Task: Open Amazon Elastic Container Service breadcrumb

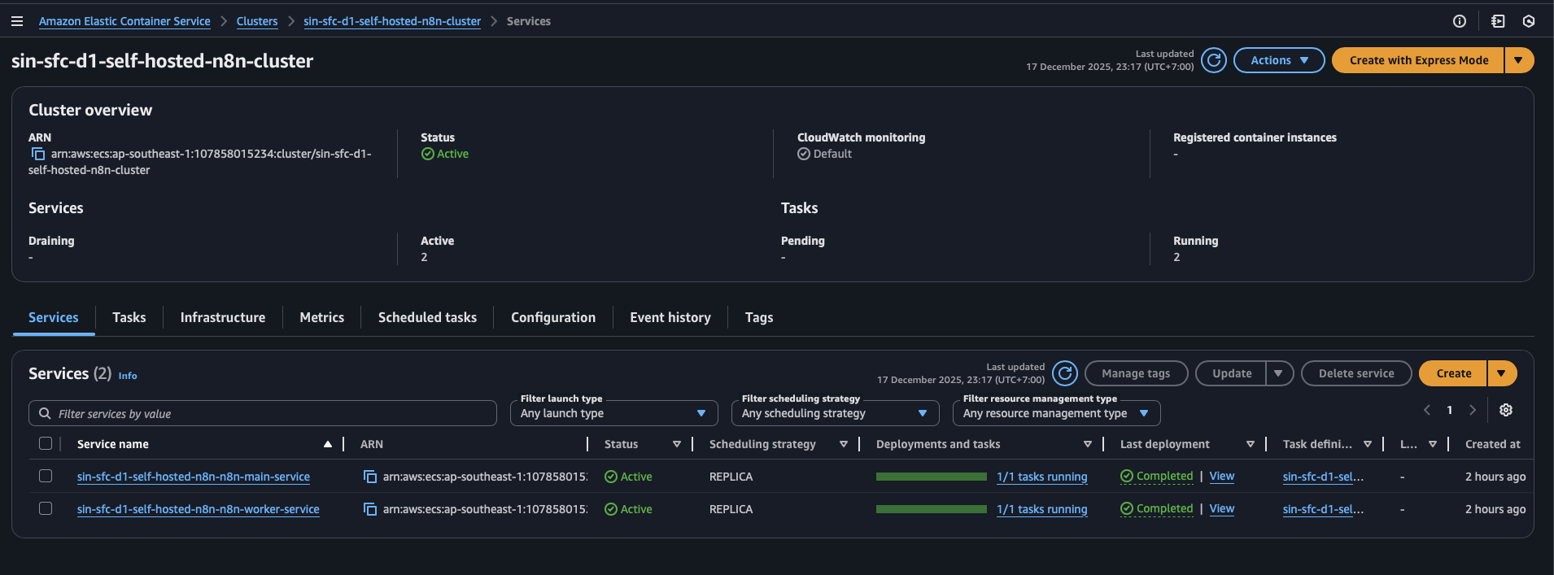Action: (x=124, y=21)
